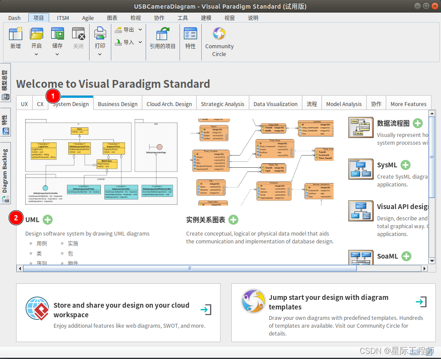Open the cloud workspace card title
Viewport: 441px width, 359px height.
(121, 310)
